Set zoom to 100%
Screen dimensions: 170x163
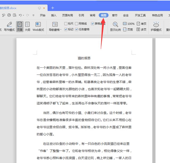[129, 24]
